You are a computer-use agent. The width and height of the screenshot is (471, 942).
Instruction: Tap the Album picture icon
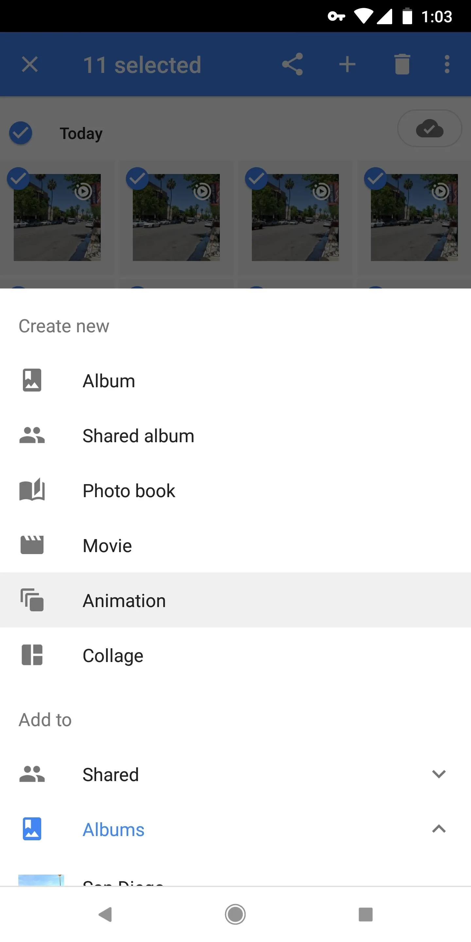tap(32, 380)
